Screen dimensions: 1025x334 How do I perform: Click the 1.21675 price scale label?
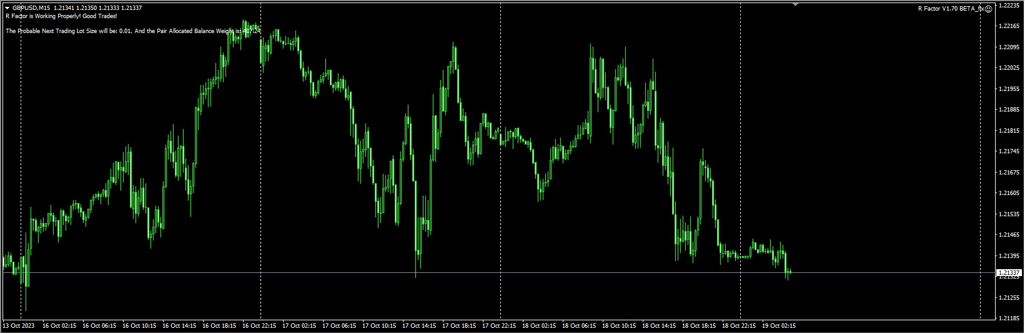tap(1009, 173)
